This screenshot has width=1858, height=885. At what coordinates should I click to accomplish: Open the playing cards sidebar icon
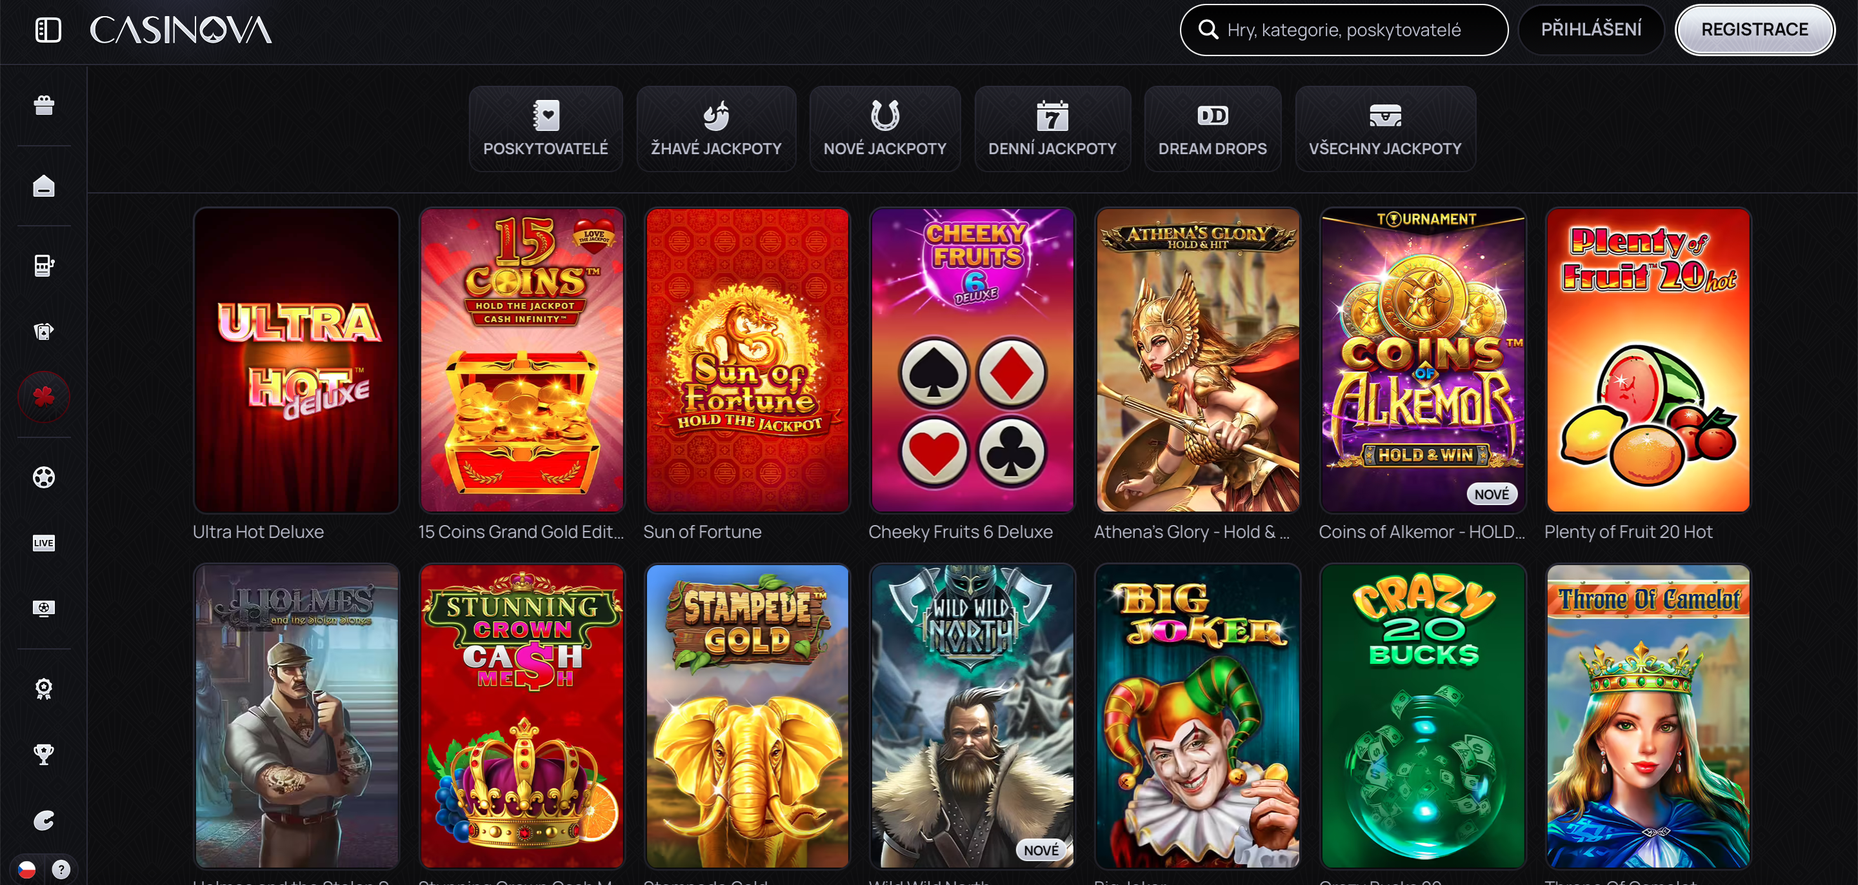pyautogui.click(x=44, y=331)
